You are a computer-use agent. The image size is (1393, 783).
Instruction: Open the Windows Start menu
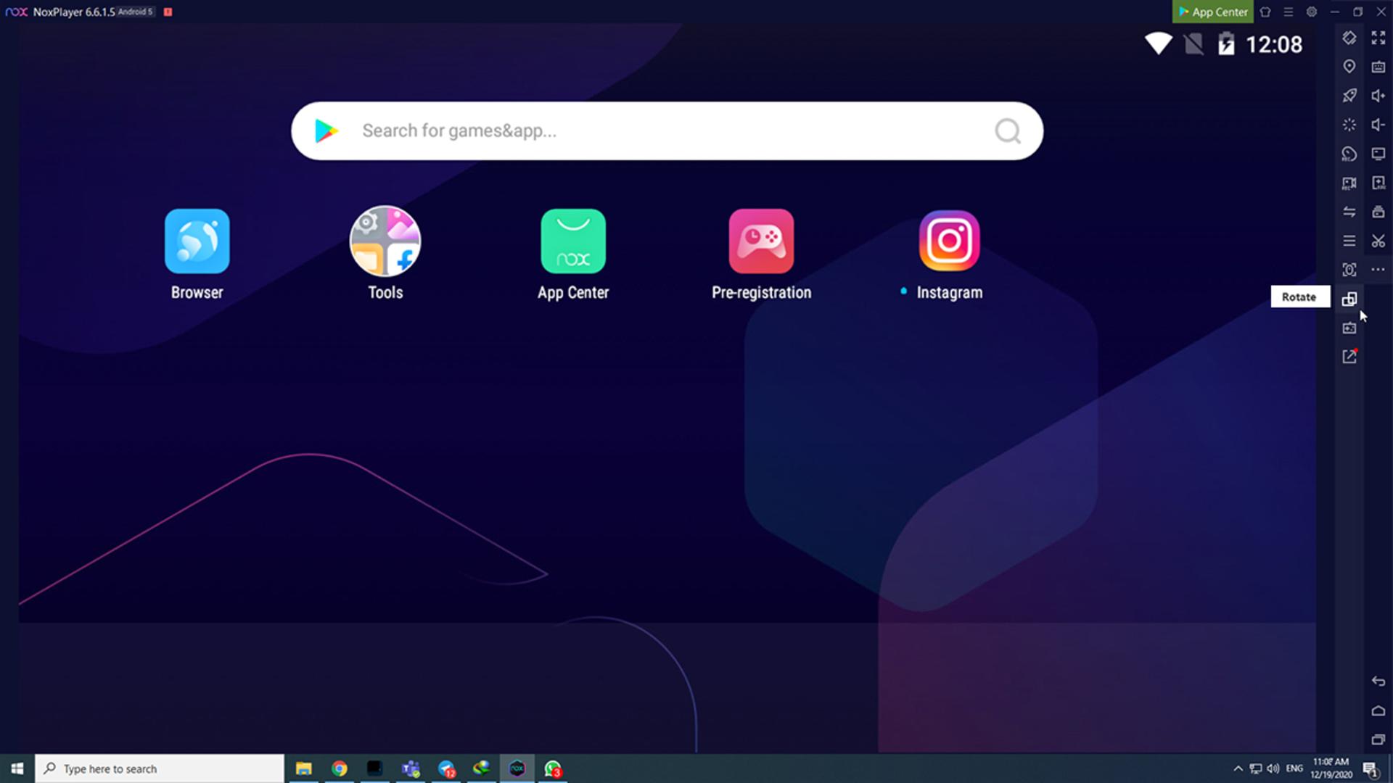[17, 768]
